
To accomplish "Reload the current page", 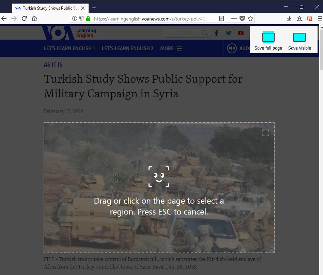I will (x=24, y=18).
